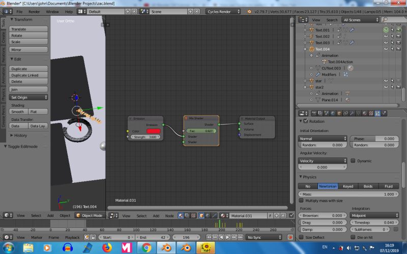The height and width of the screenshot is (254, 407).
Task: Jump to last frame playback icon
Action: [240, 237]
